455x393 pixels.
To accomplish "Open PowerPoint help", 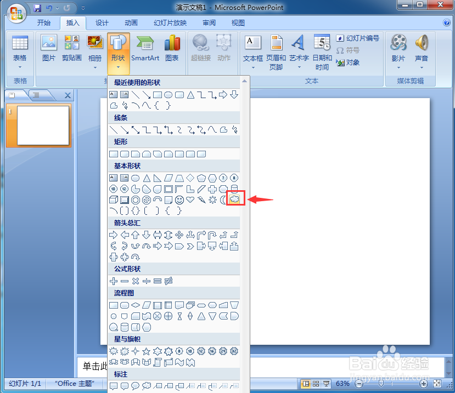I will 447,22.
